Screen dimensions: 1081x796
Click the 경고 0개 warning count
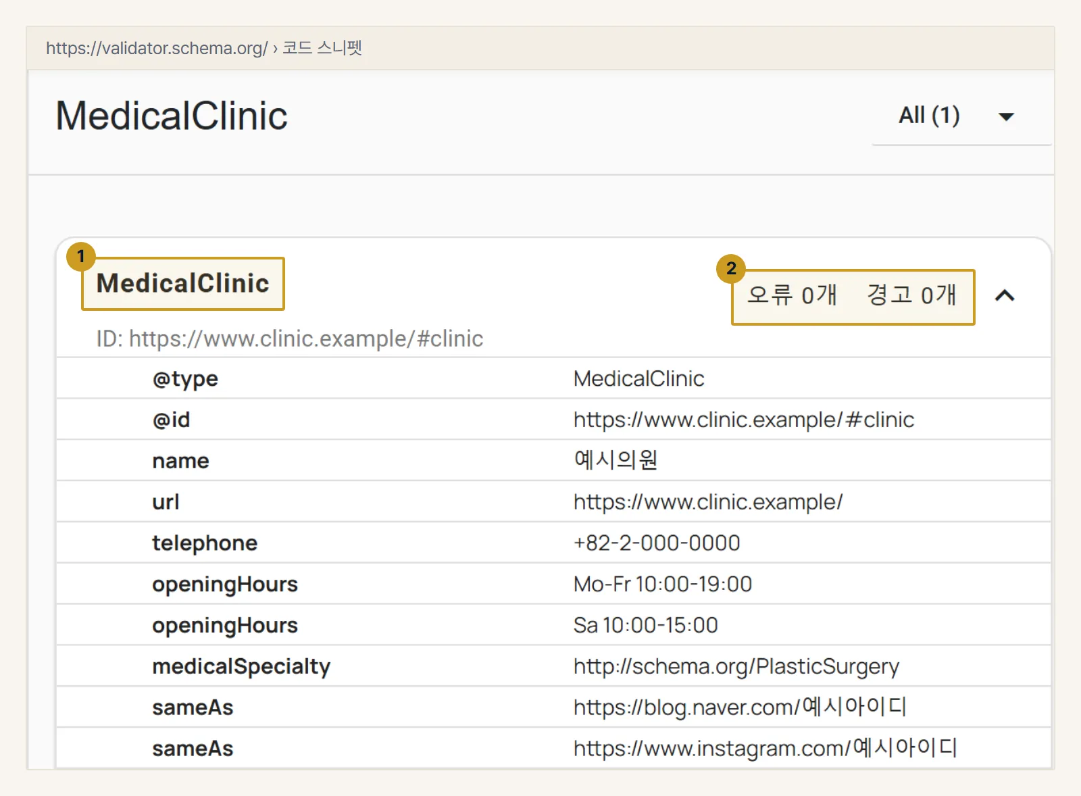pos(911,295)
